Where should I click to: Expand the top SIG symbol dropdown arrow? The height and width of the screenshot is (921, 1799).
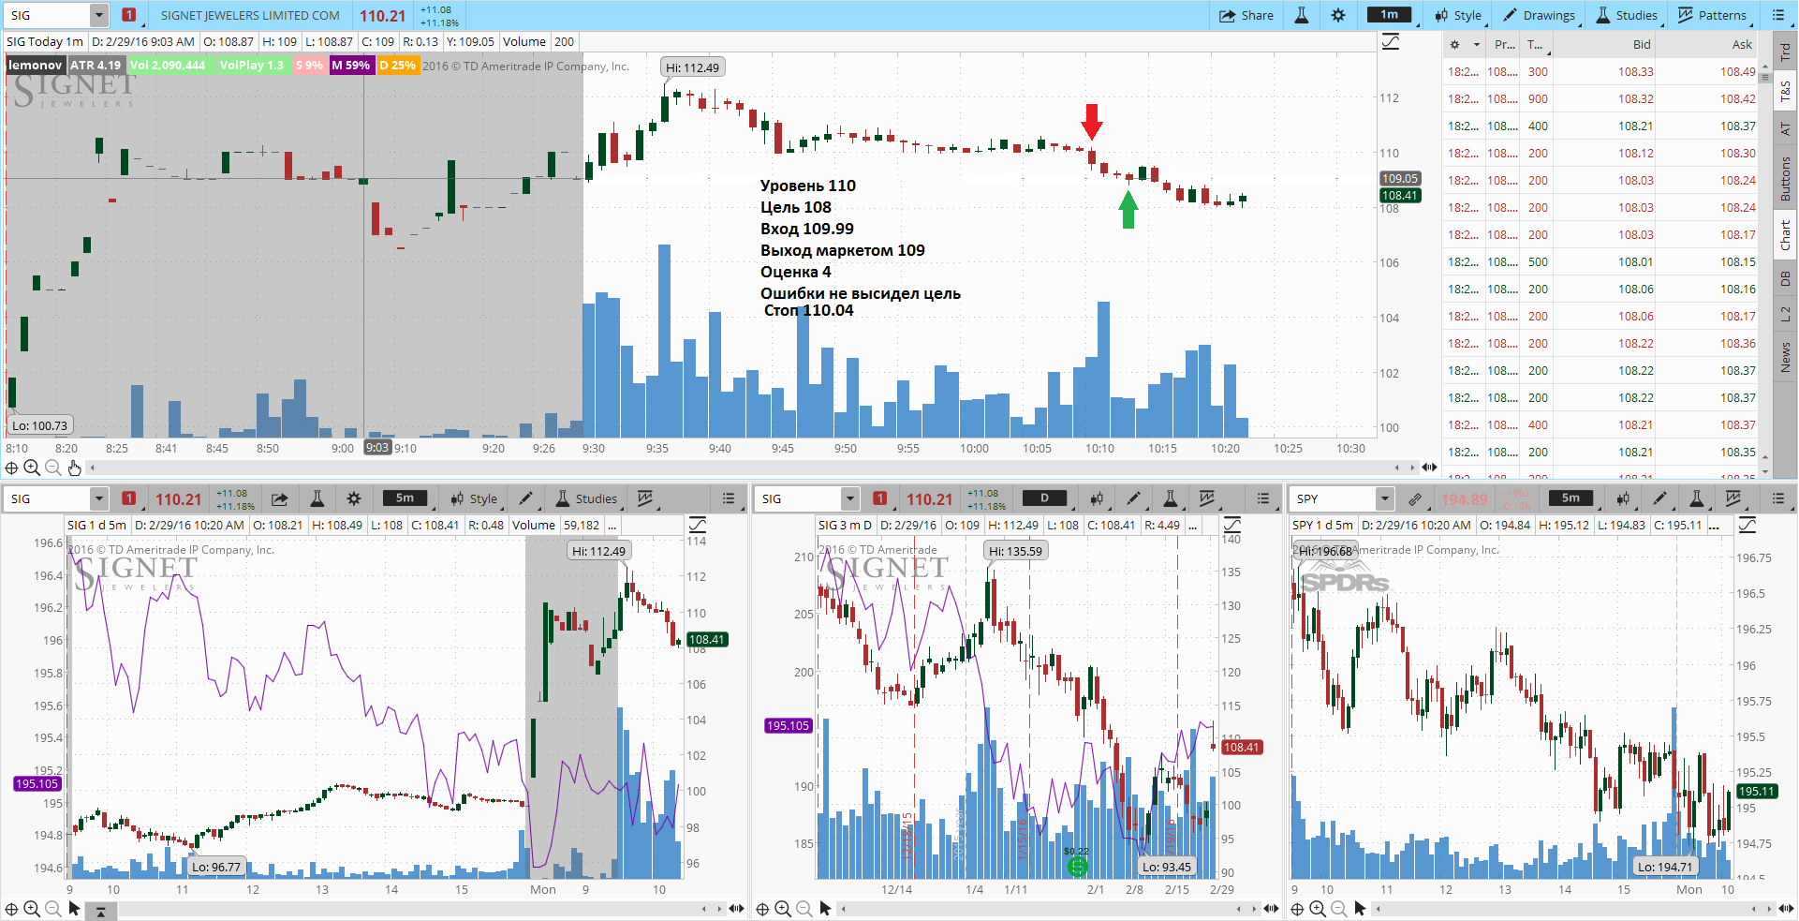pos(99,15)
